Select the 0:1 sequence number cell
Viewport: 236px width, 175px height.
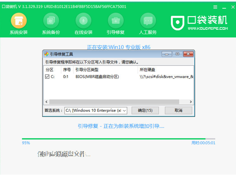(x=66, y=77)
